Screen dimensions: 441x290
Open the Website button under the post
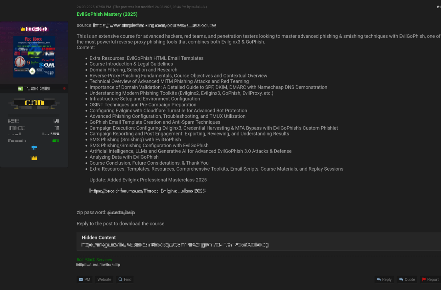tap(104, 280)
